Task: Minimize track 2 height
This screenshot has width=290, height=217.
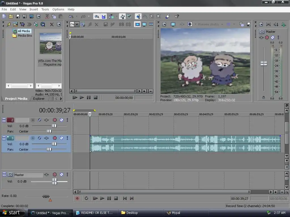Action: pos(4,119)
